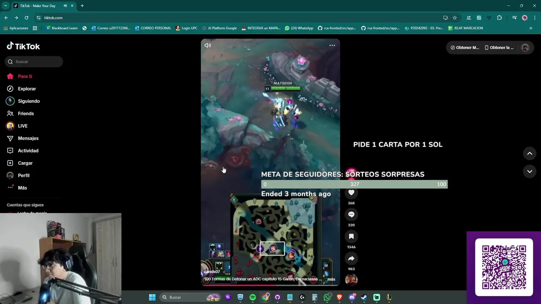Open the Aplicaciones bookmark
The height and width of the screenshot is (304, 541).
point(16,28)
